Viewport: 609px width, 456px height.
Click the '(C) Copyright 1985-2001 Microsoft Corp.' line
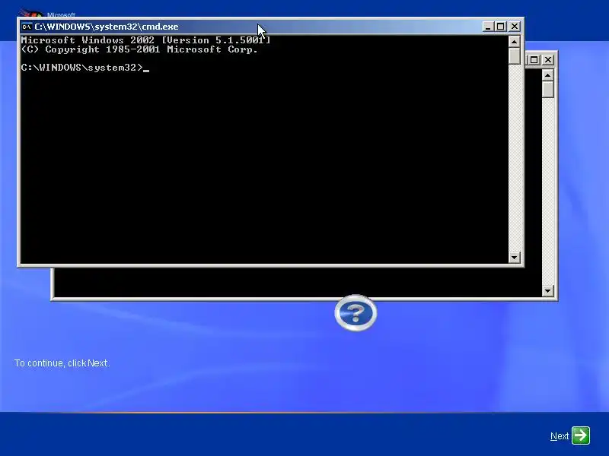pyautogui.click(x=139, y=49)
